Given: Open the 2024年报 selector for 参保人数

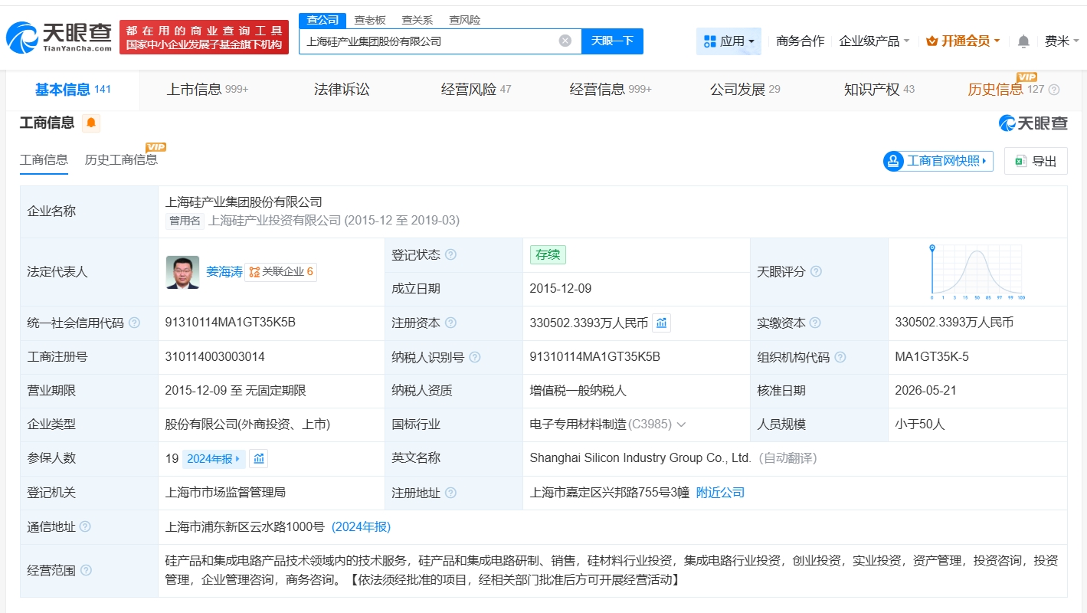Looking at the screenshot, I should pos(214,459).
